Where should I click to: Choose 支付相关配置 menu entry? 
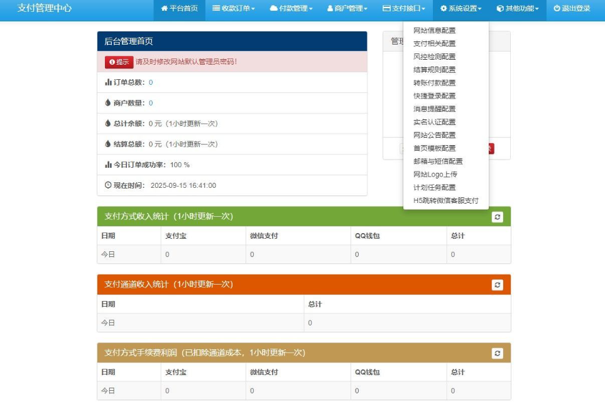434,44
